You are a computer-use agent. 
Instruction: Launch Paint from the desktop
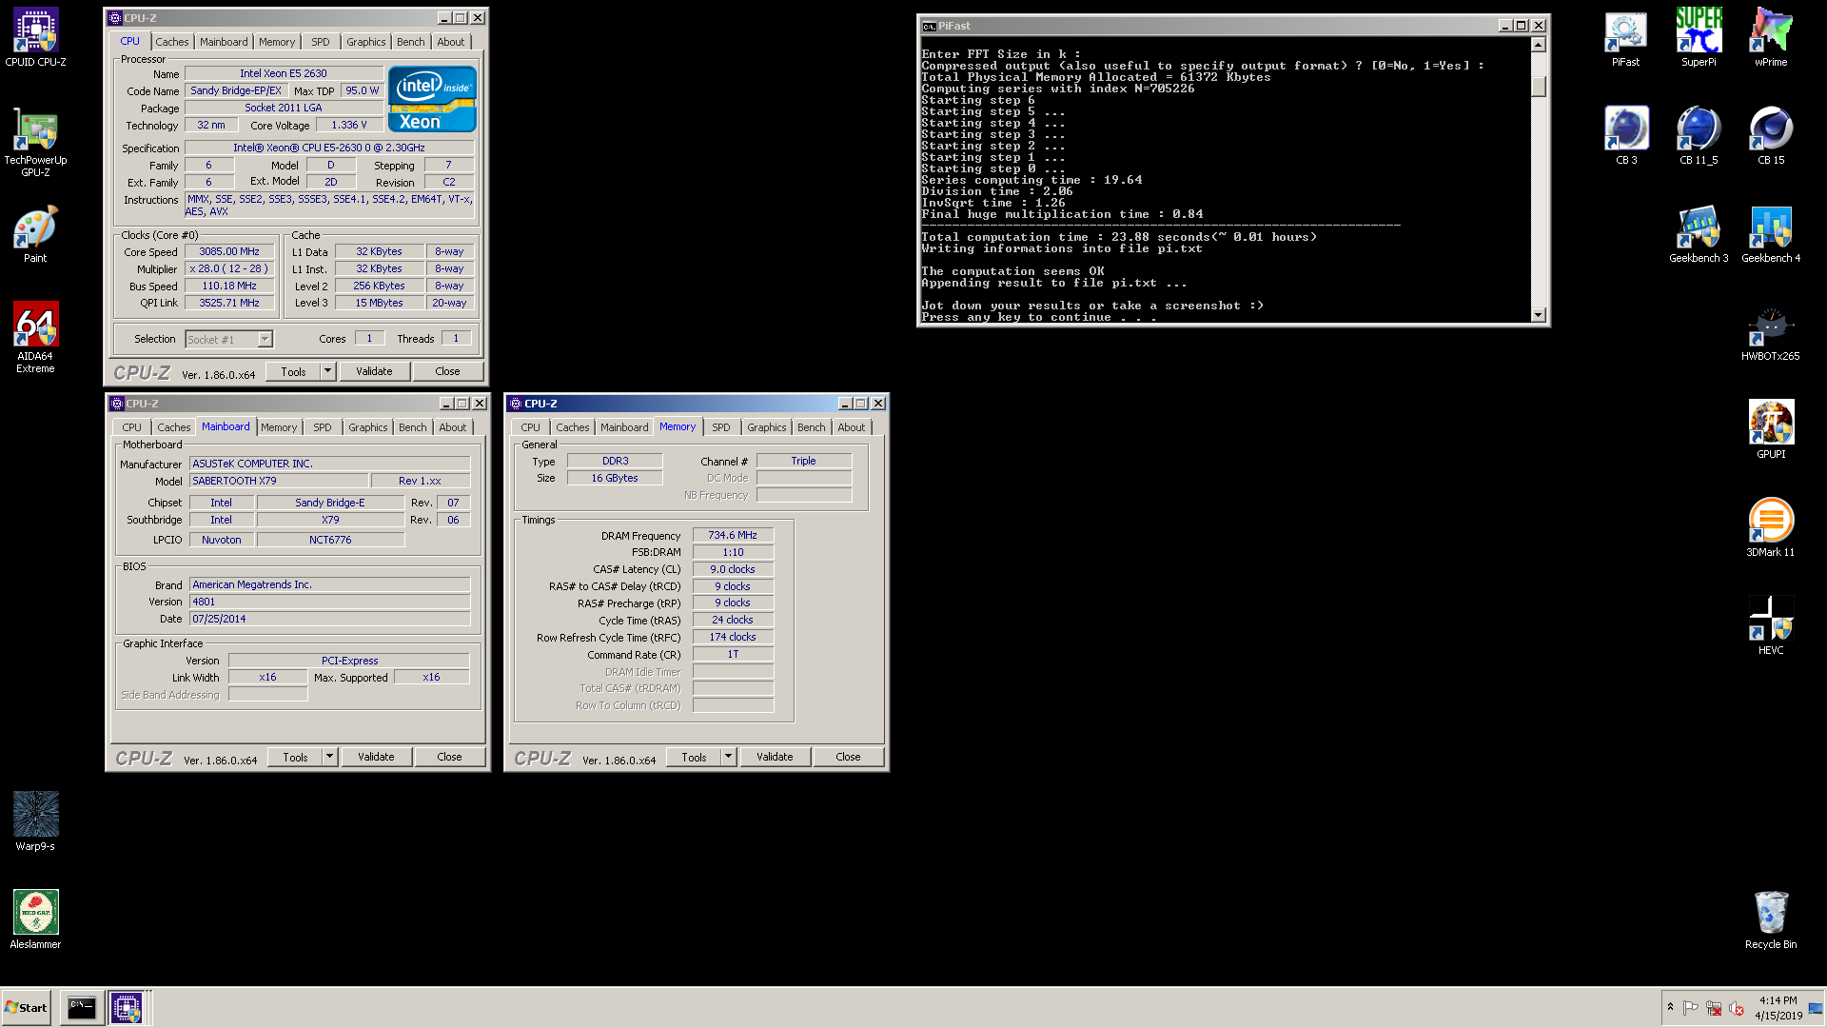[35, 234]
